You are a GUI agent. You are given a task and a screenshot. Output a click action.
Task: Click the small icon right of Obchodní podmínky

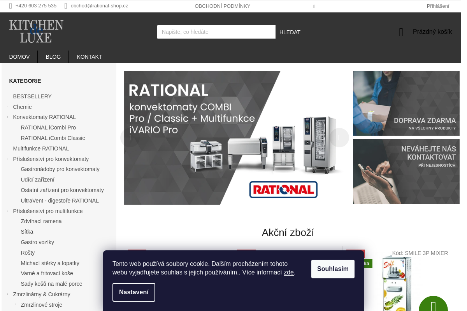click(x=314, y=6)
